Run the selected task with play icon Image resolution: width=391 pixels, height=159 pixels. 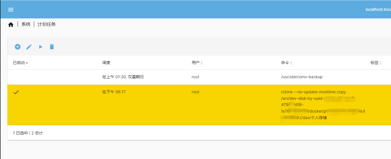pyautogui.click(x=41, y=47)
